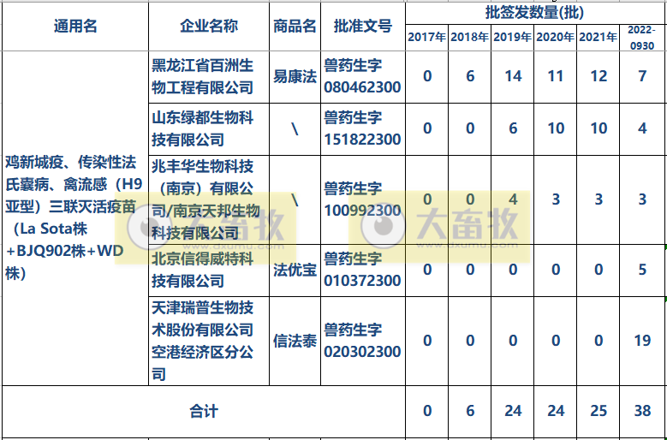Click company cell 兆丰华生物科技(南京)有限公司
667x440 pixels.
tap(209, 199)
